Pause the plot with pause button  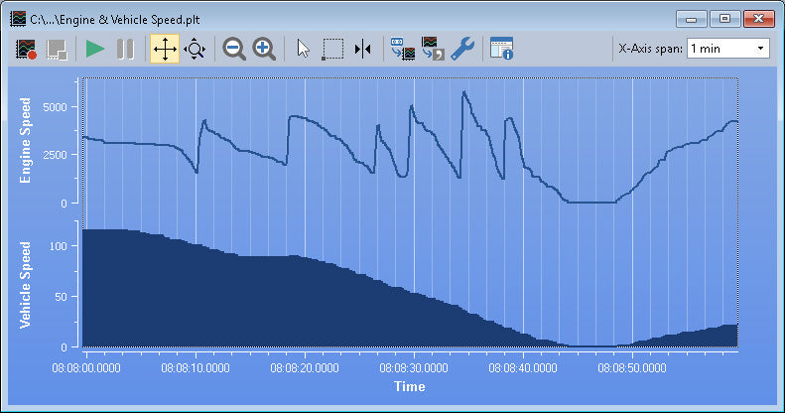(x=125, y=49)
